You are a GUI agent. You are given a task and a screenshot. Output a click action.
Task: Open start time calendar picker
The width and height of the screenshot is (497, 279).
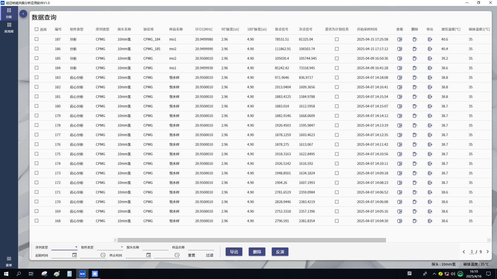point(75,255)
